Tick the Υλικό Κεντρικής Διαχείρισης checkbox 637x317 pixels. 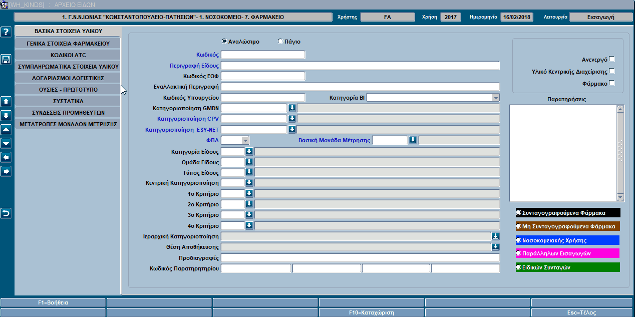click(611, 71)
